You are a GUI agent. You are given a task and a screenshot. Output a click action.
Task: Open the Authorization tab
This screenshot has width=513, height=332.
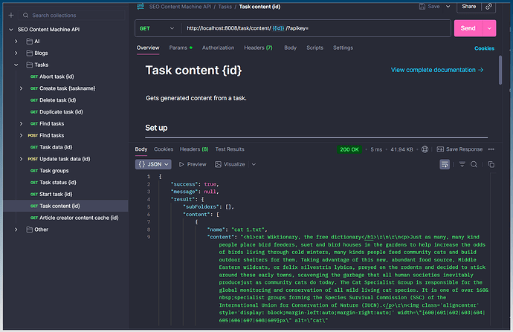(218, 48)
